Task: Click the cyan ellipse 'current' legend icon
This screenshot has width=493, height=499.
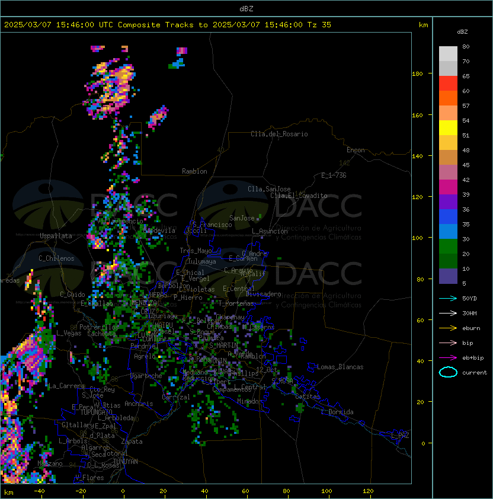Action: (448, 372)
